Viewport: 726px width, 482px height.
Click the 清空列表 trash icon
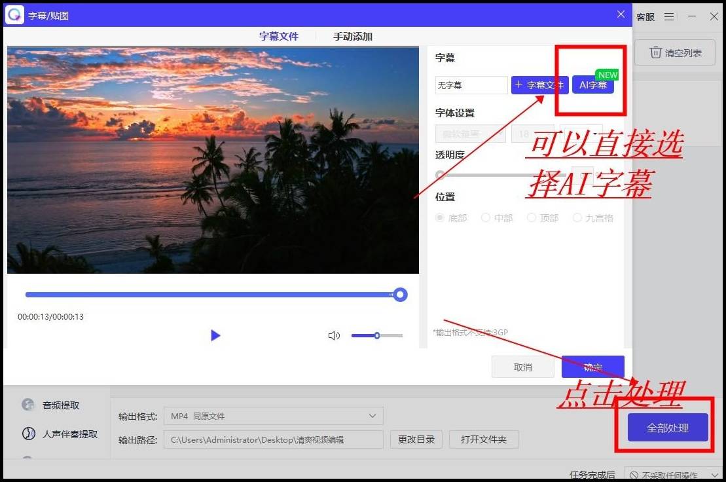click(656, 53)
